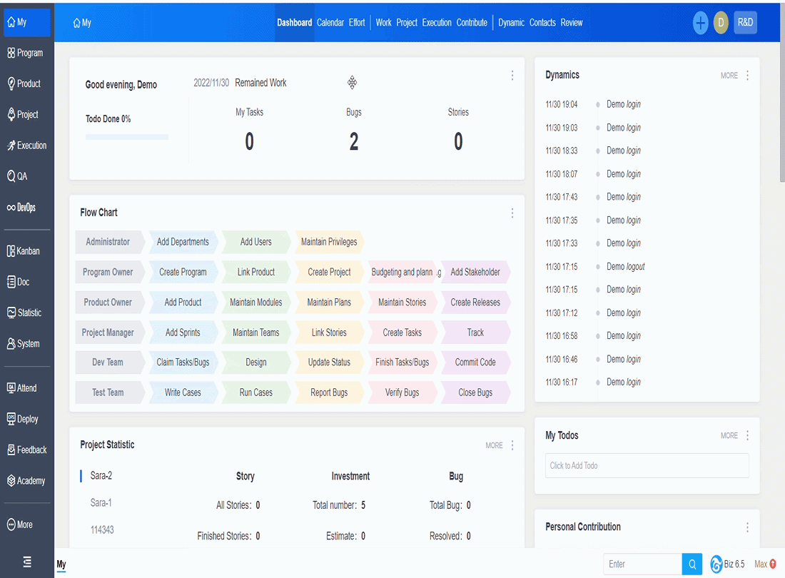The image size is (785, 578).
Task: Switch to the Calendar tab
Action: [x=330, y=23]
